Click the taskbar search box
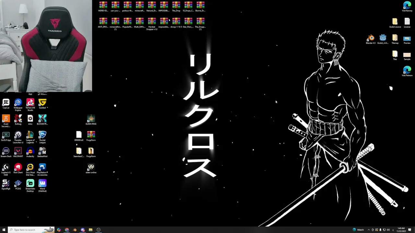415x233 pixels. (31, 230)
